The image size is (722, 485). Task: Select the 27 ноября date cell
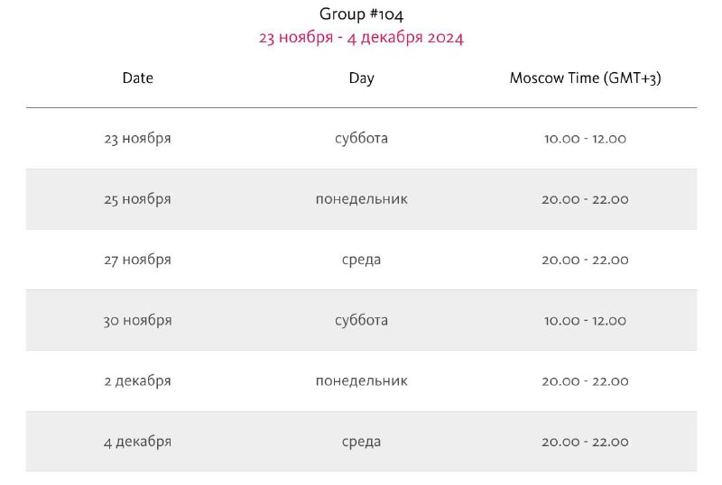click(x=138, y=260)
